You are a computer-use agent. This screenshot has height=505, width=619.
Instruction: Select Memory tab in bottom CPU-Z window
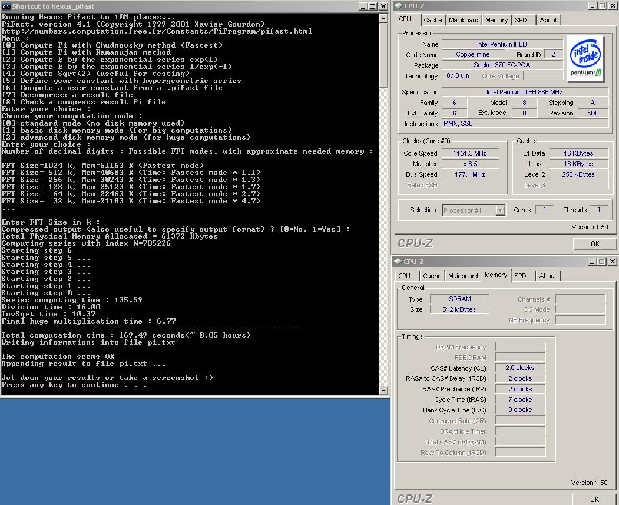[496, 275]
